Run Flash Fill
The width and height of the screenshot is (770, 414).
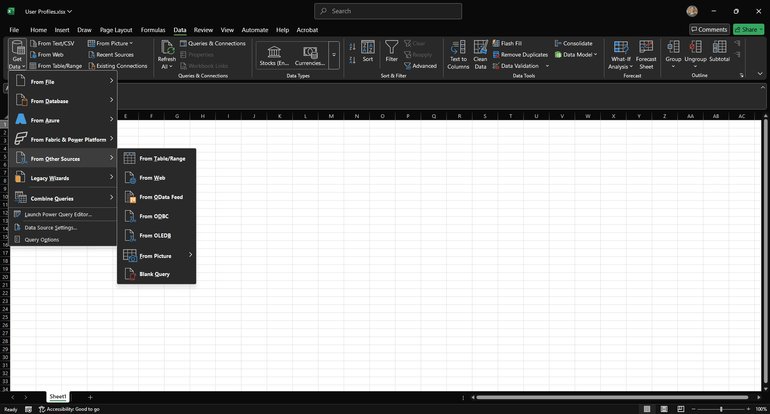tap(507, 43)
